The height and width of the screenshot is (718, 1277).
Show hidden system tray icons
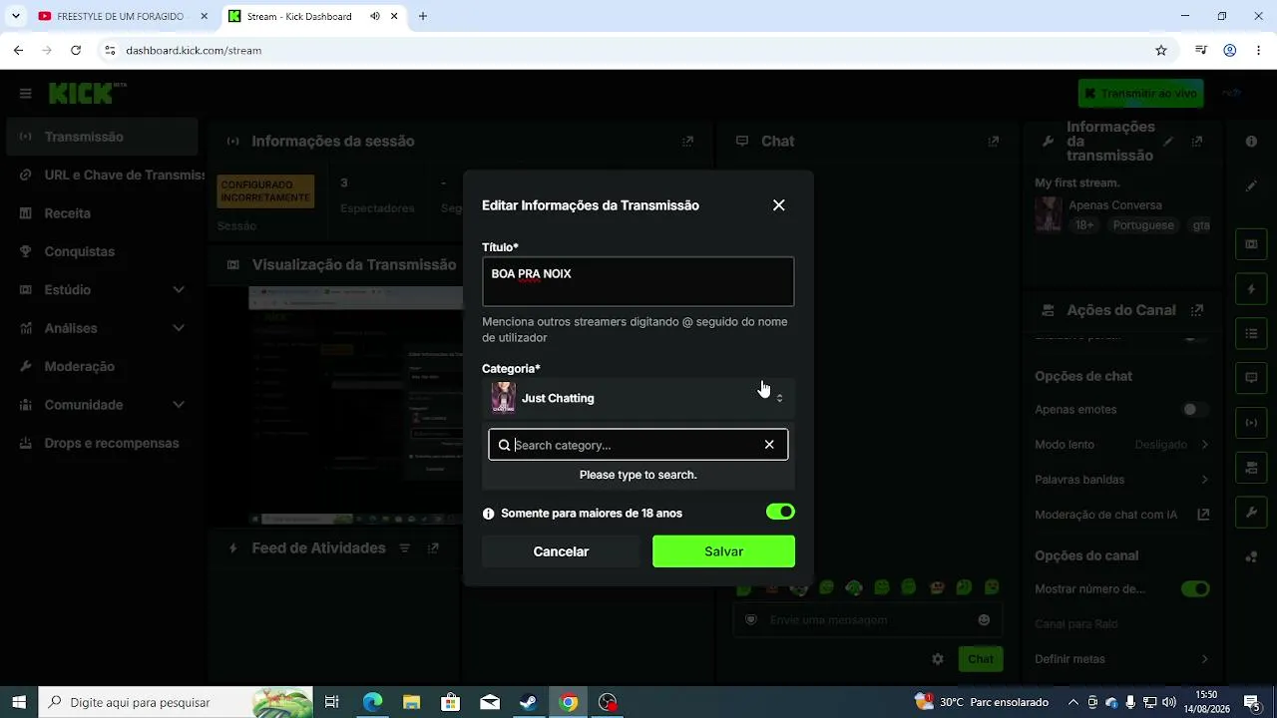pyautogui.click(x=1073, y=702)
